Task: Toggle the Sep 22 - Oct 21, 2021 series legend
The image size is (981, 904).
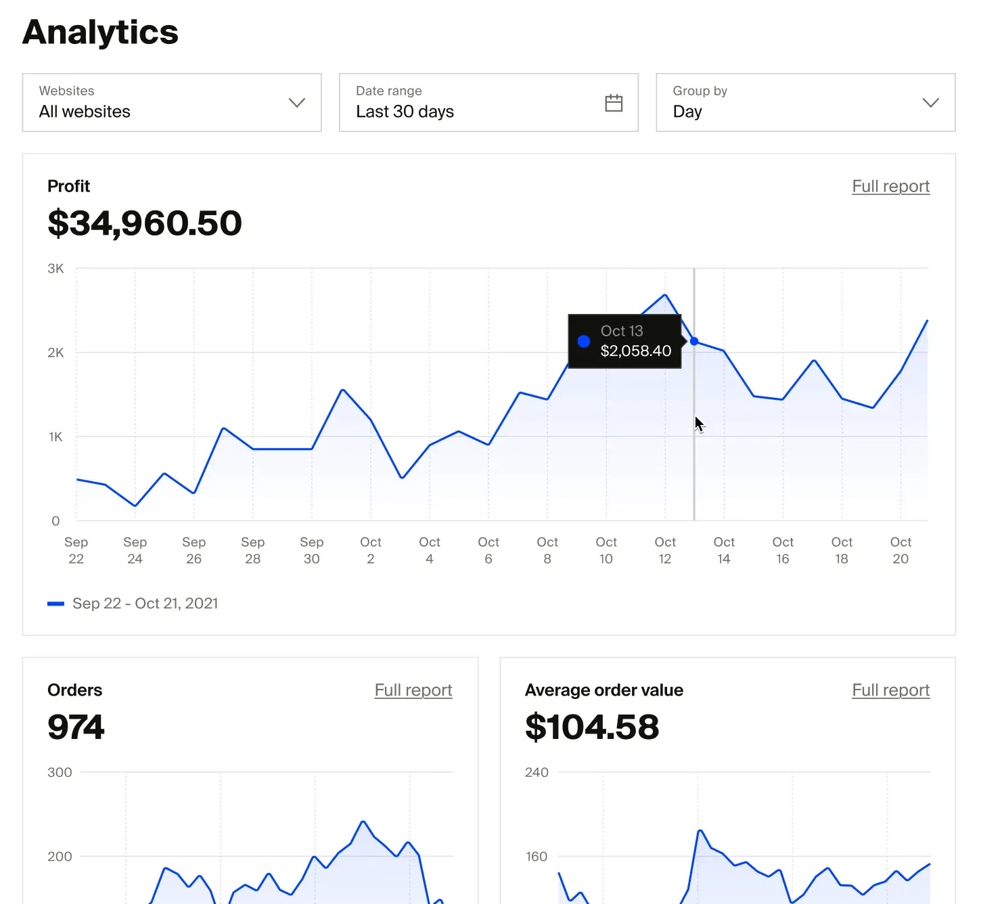Action: tap(145, 603)
